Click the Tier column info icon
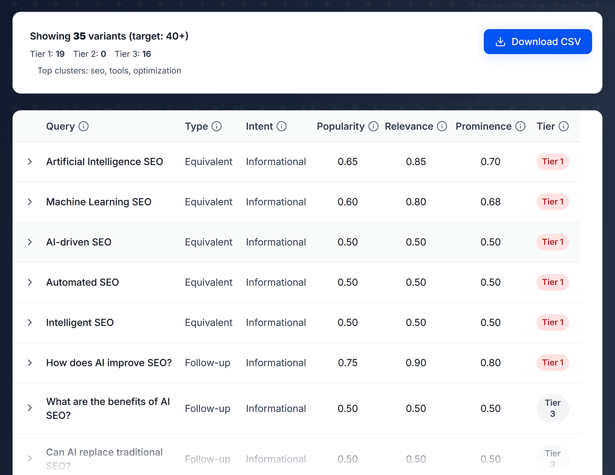 tap(564, 126)
